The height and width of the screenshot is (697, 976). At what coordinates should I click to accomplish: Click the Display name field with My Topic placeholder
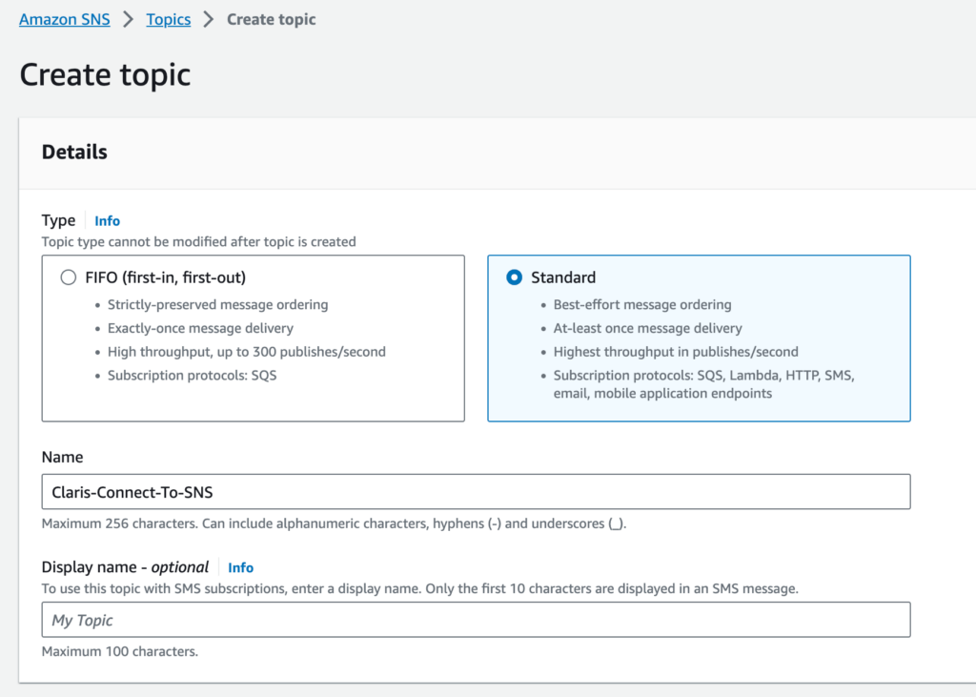(476, 620)
